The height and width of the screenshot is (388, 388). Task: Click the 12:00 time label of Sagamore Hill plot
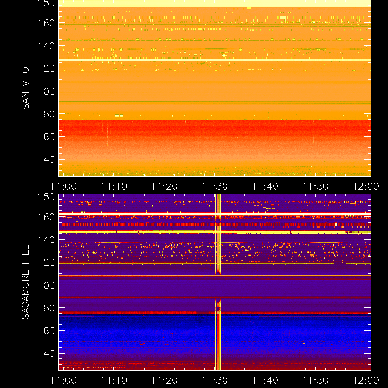coord(366,380)
